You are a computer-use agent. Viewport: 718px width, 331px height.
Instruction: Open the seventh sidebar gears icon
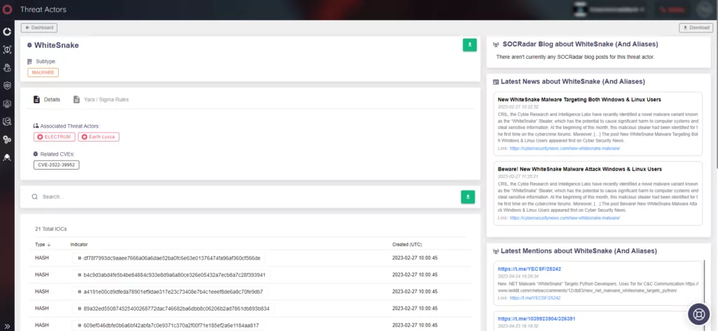pyautogui.click(x=7, y=139)
